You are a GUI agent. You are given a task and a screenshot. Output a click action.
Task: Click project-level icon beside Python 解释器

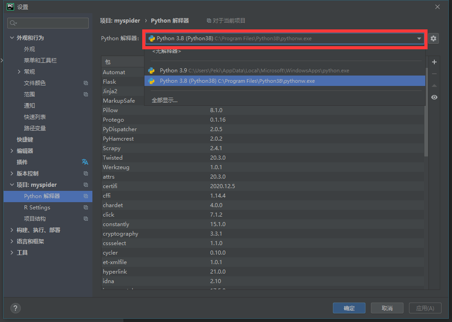pyautogui.click(x=86, y=196)
